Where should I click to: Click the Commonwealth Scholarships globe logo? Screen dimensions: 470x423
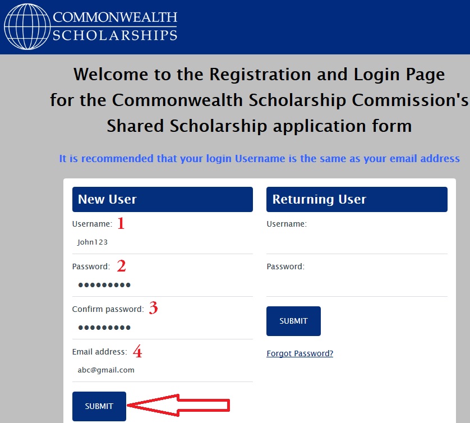click(x=26, y=26)
